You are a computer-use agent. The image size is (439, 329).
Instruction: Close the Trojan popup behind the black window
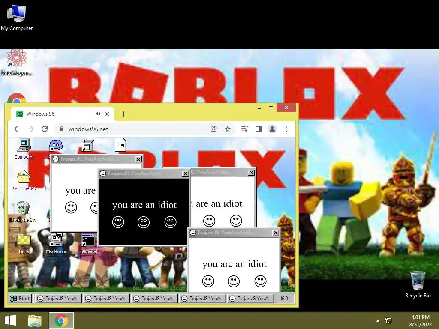click(251, 173)
